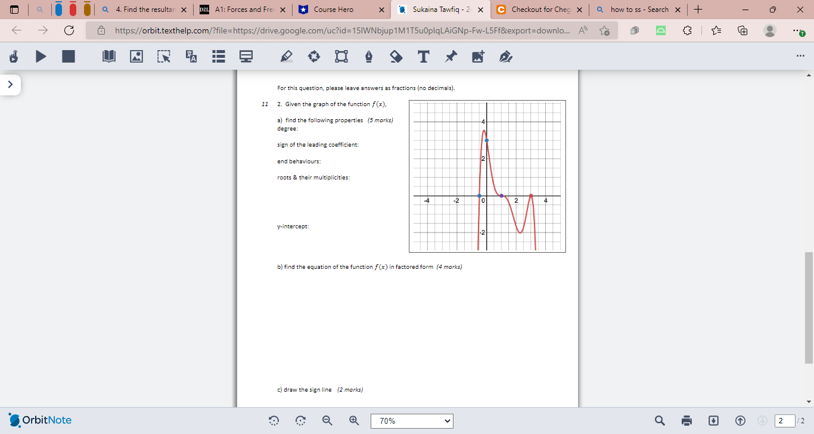The width and height of the screenshot is (814, 434).
Task: Select the highlighter tool
Action: coord(287,57)
